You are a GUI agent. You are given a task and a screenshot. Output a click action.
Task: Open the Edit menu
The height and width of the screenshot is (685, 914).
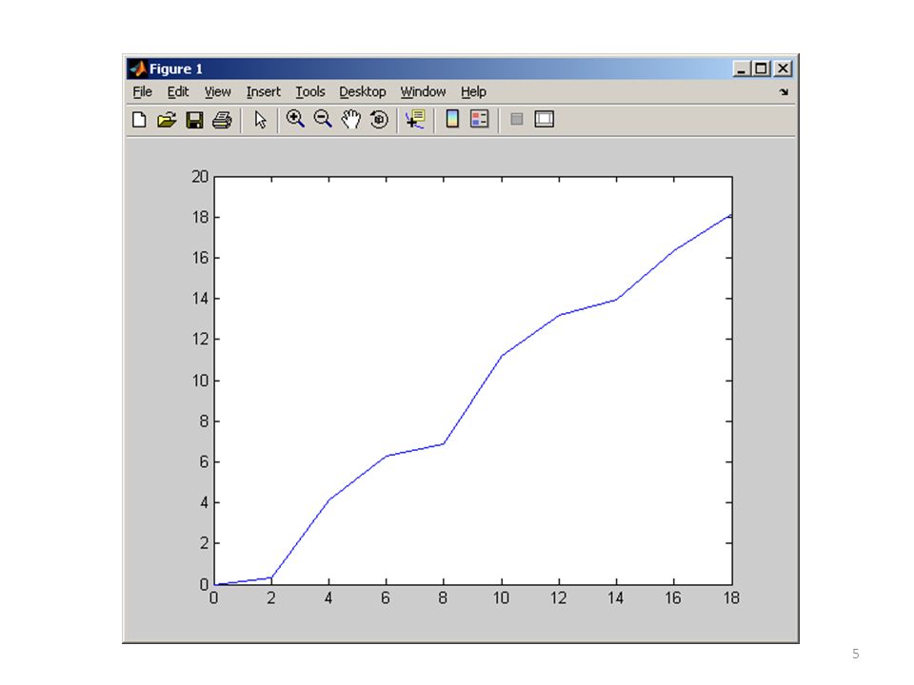click(x=178, y=92)
